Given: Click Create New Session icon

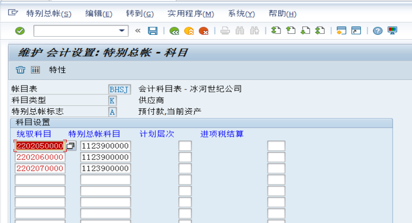Looking at the screenshot, I should pyautogui.click(x=341, y=31).
